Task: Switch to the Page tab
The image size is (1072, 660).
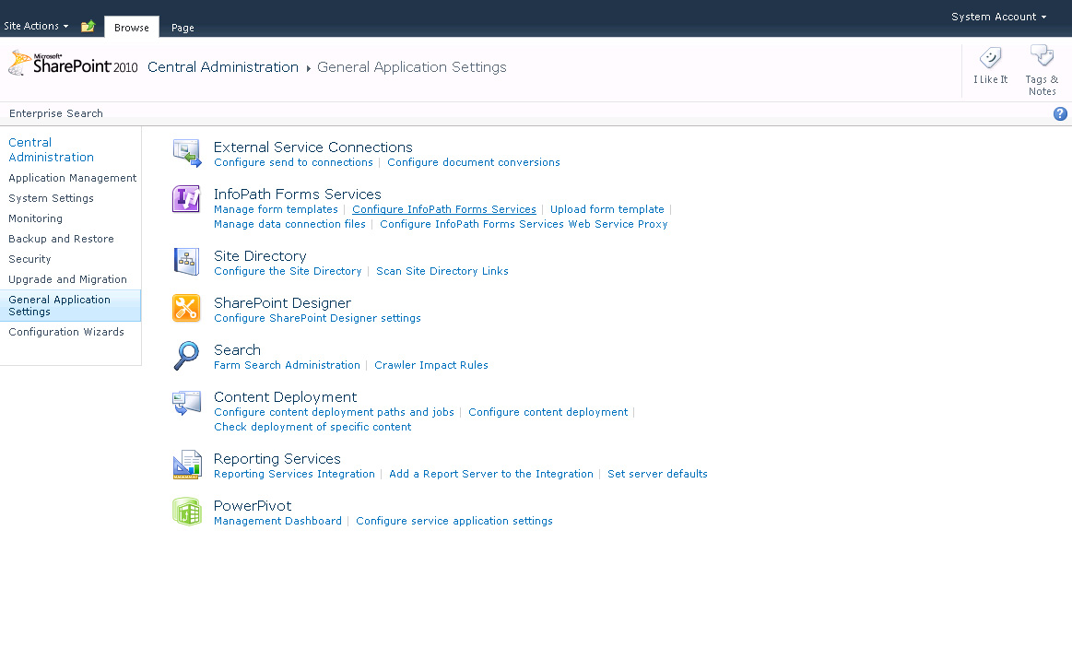Action: [x=183, y=28]
